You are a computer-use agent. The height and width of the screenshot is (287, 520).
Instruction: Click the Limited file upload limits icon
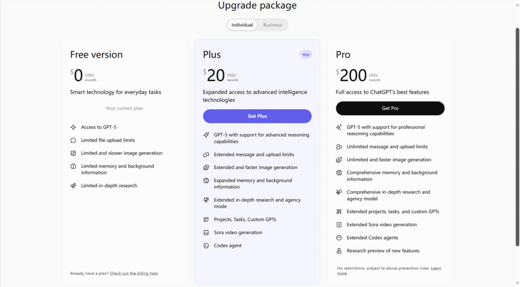point(73,140)
